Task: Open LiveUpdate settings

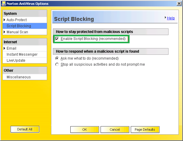Action: (16, 61)
